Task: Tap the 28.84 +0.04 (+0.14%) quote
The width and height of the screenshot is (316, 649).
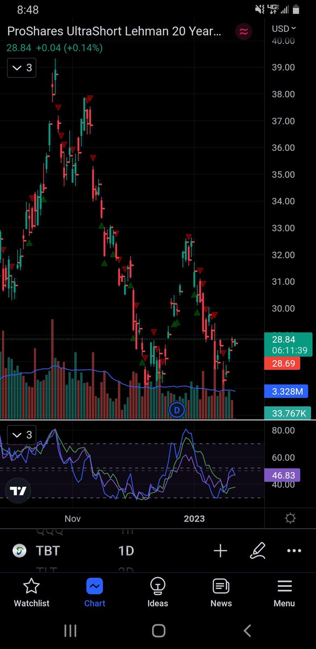Action: [x=55, y=48]
